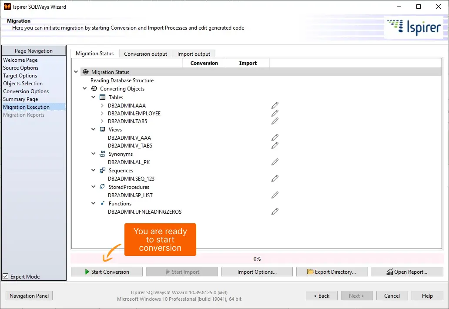Select the DB2ADMIN.V_TAB5 view row

130,146
